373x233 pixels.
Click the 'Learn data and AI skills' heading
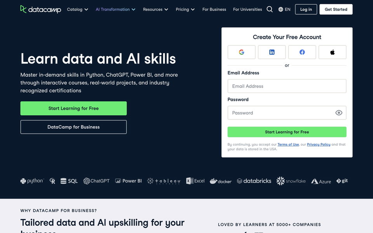click(x=98, y=59)
